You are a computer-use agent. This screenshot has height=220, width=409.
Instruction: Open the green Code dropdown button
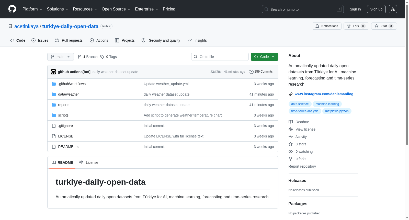(x=265, y=57)
